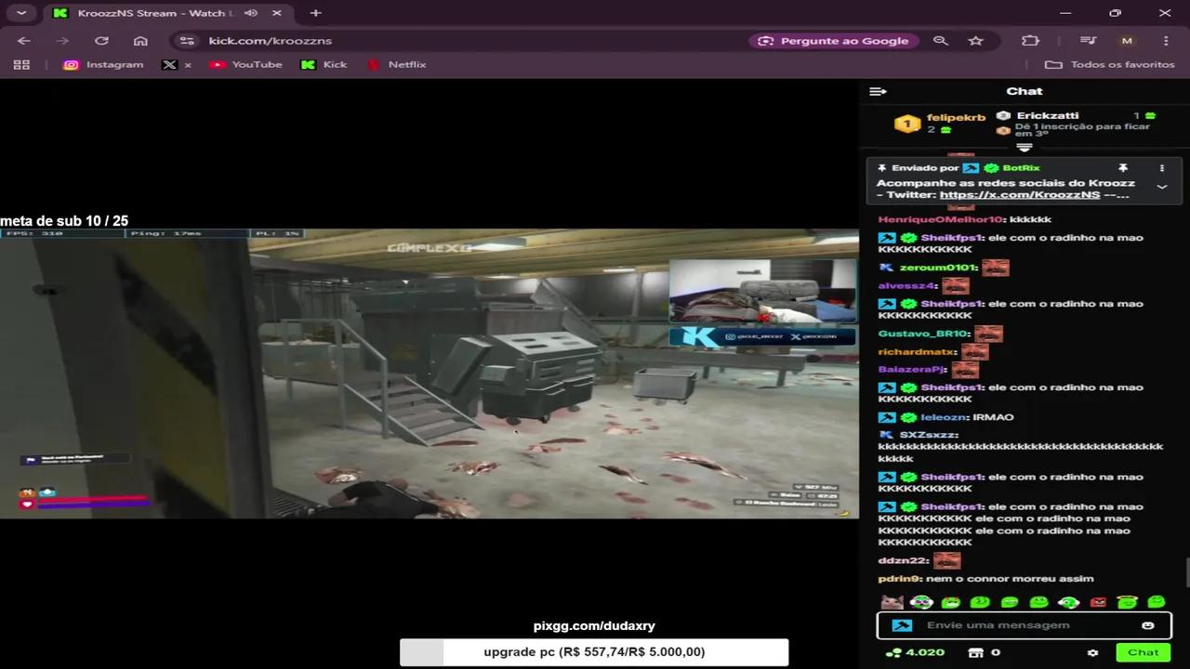
Task: View site information icon in address bar
Action: tap(187, 41)
